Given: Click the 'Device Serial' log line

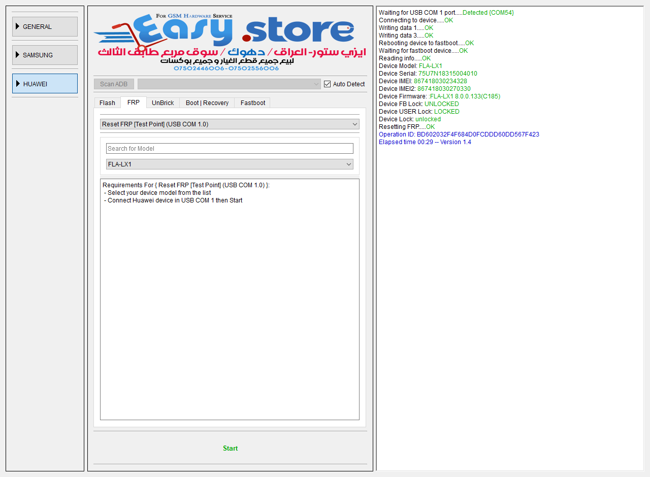Looking at the screenshot, I should coord(428,74).
